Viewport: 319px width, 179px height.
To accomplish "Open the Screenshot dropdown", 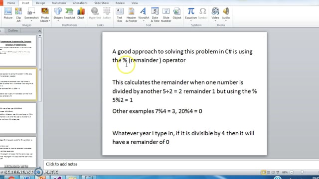I will point(31,21).
